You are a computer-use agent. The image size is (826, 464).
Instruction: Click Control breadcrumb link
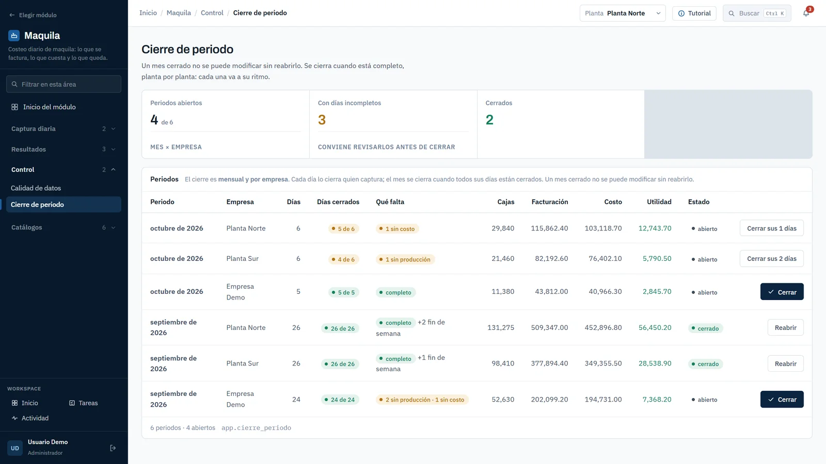(212, 13)
